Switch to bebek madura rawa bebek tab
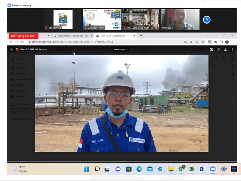The height and width of the screenshot is (181, 241). coord(72,36)
